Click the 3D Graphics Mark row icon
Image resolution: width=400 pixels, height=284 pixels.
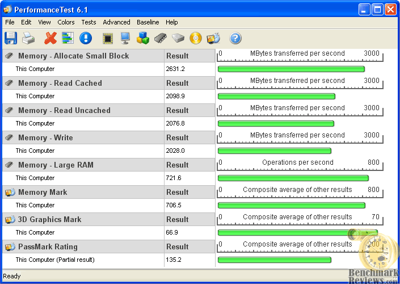click(x=10, y=219)
